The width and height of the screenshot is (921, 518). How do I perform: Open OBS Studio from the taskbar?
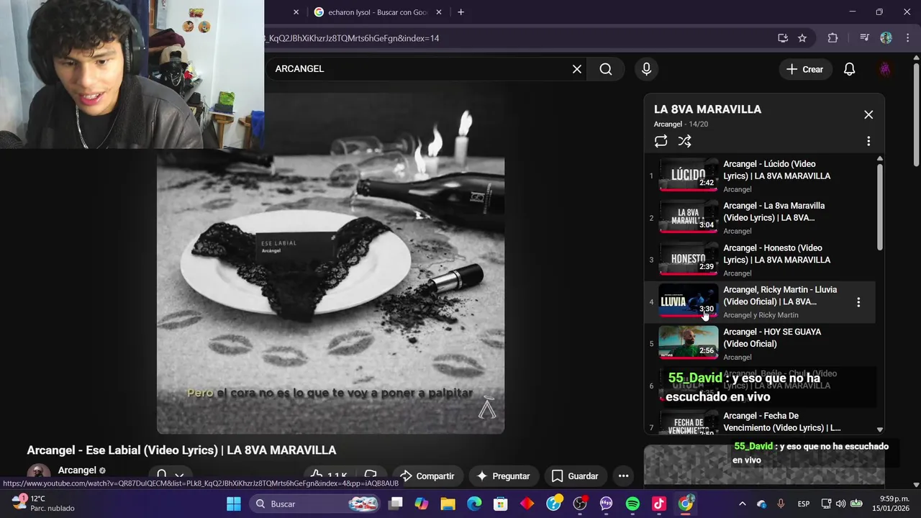pyautogui.click(x=580, y=504)
